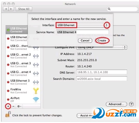Click the red status dot beside AirPort

pyautogui.click(x=8, y=99)
